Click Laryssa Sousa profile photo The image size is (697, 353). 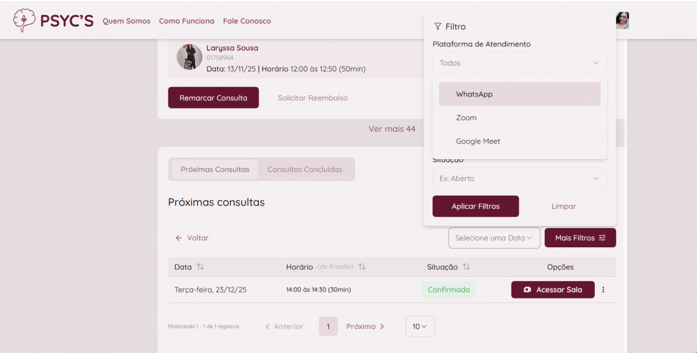[189, 57]
